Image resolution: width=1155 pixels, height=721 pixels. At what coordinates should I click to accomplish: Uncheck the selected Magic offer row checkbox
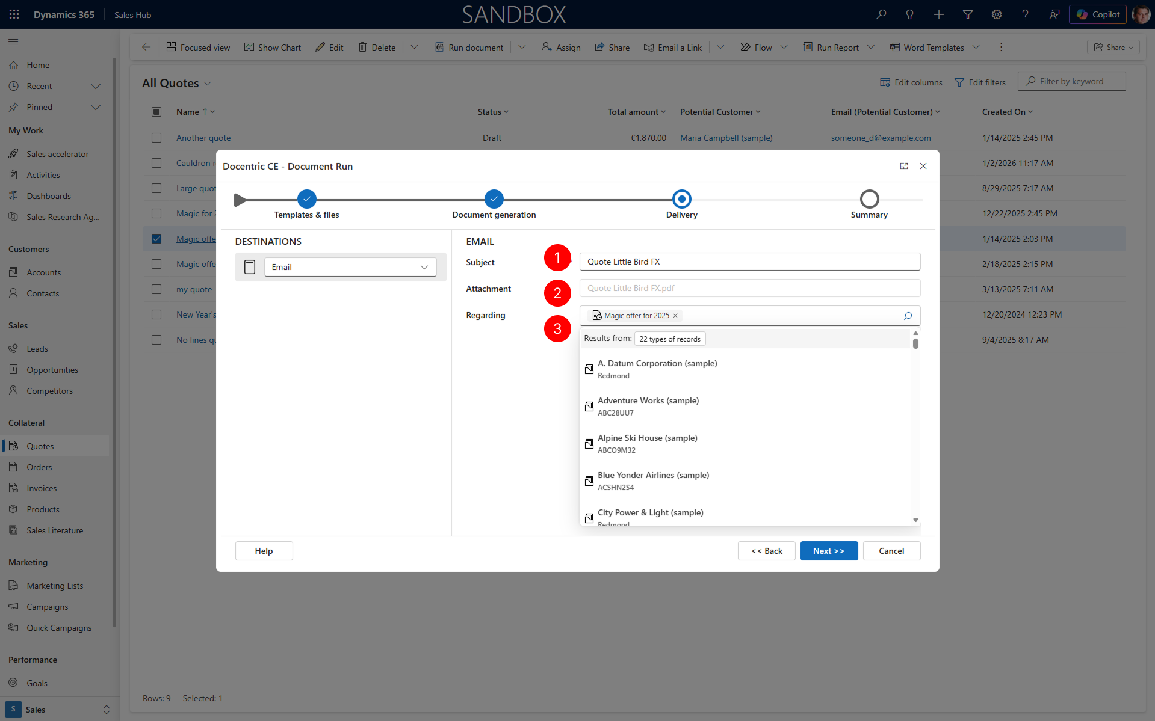pyautogui.click(x=156, y=239)
